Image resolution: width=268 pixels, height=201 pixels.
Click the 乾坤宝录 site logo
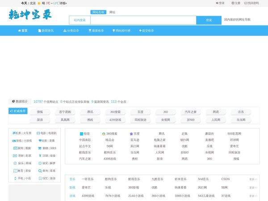point(30,15)
